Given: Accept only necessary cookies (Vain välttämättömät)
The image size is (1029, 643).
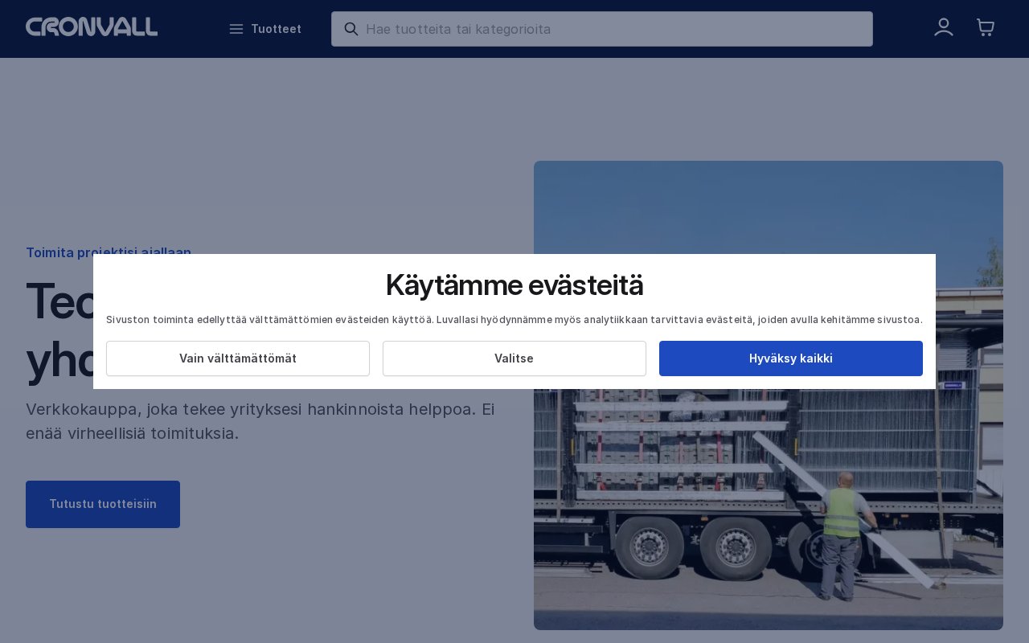Looking at the screenshot, I should [x=238, y=358].
